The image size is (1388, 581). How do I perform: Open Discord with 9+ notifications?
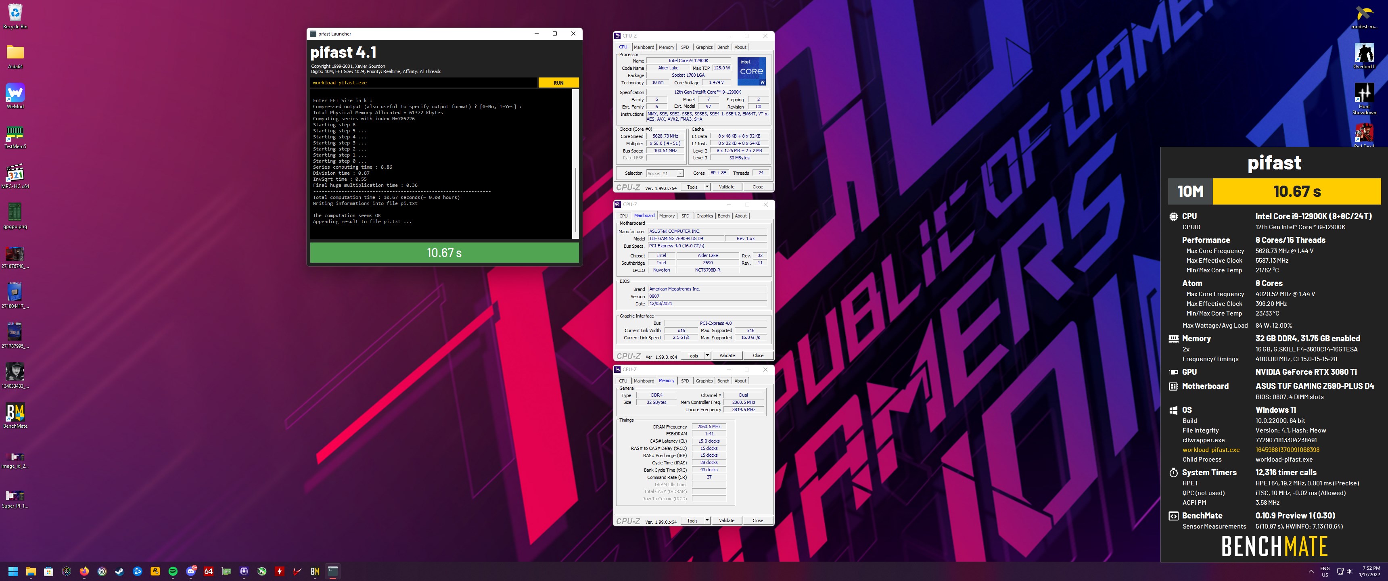(191, 571)
